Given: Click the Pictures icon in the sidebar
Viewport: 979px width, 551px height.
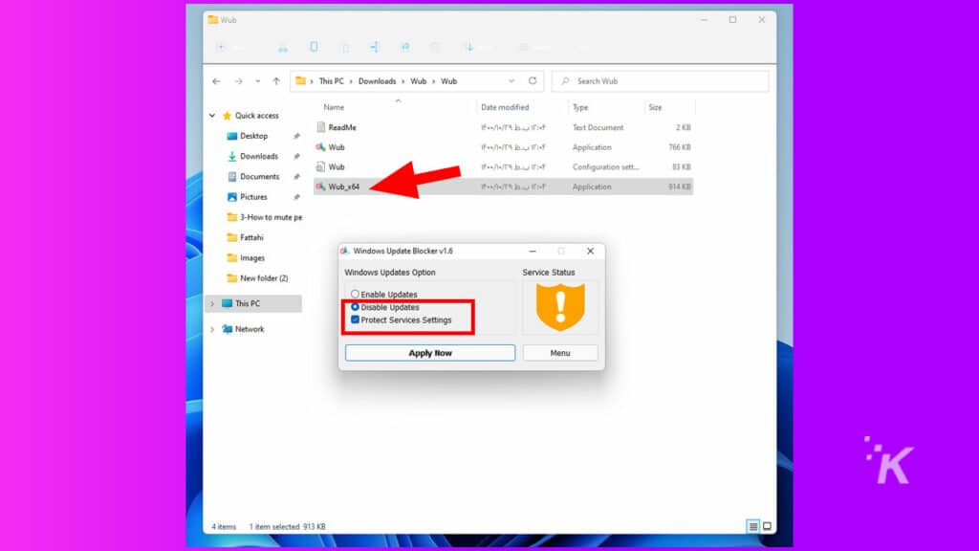Looking at the screenshot, I should click(x=231, y=197).
